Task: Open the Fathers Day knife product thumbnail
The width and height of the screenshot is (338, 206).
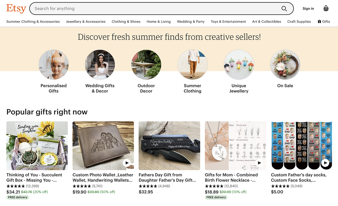Action: point(169,146)
